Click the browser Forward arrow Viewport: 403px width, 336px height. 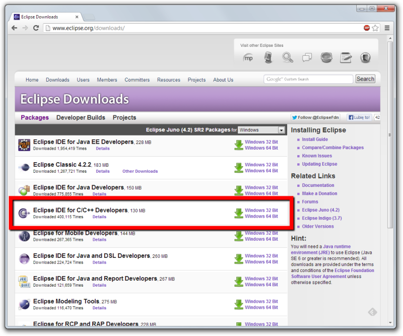click(x=25, y=28)
